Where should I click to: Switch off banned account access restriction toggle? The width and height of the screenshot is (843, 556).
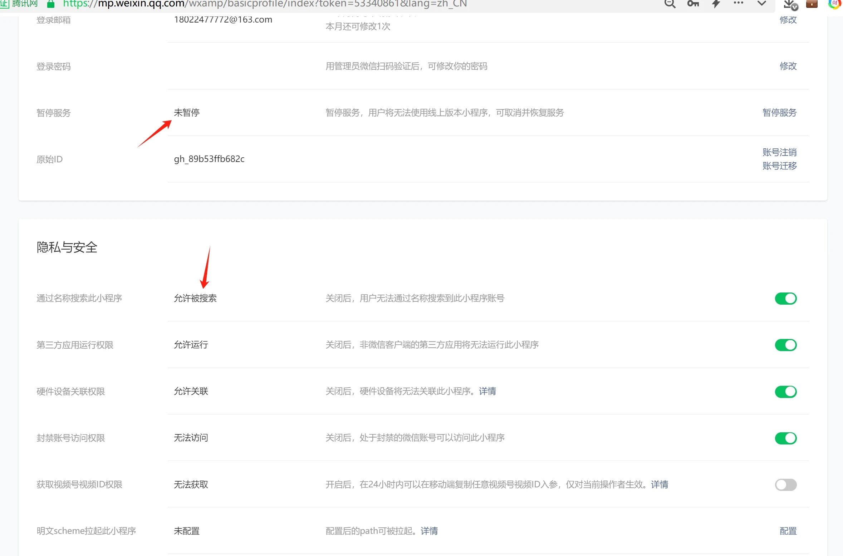[x=785, y=438]
